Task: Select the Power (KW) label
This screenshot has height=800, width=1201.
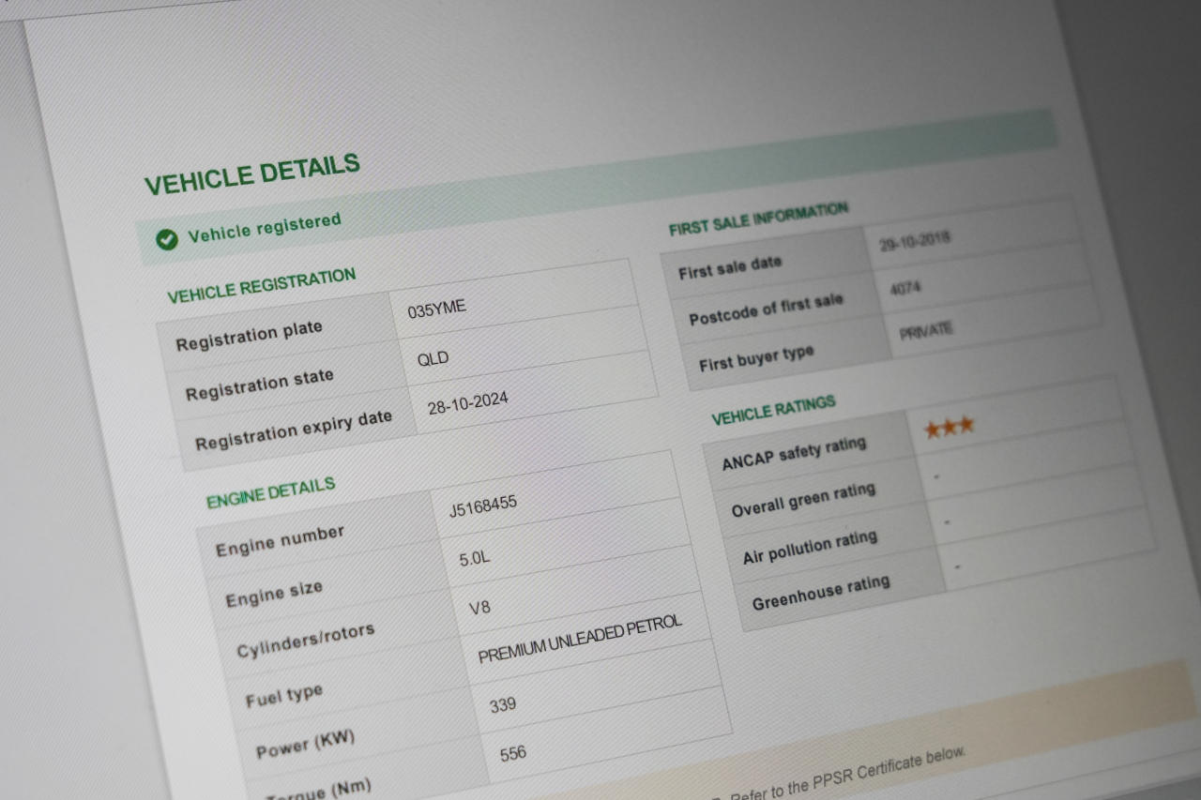Action: pyautogui.click(x=305, y=745)
